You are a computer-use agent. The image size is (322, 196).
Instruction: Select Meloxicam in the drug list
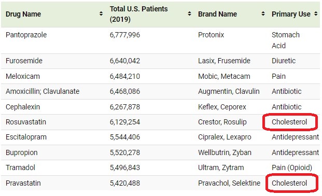pos(23,76)
